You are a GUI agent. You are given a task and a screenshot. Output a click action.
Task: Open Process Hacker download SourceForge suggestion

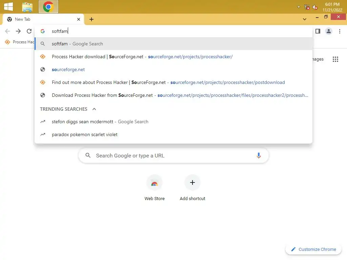coord(173,57)
